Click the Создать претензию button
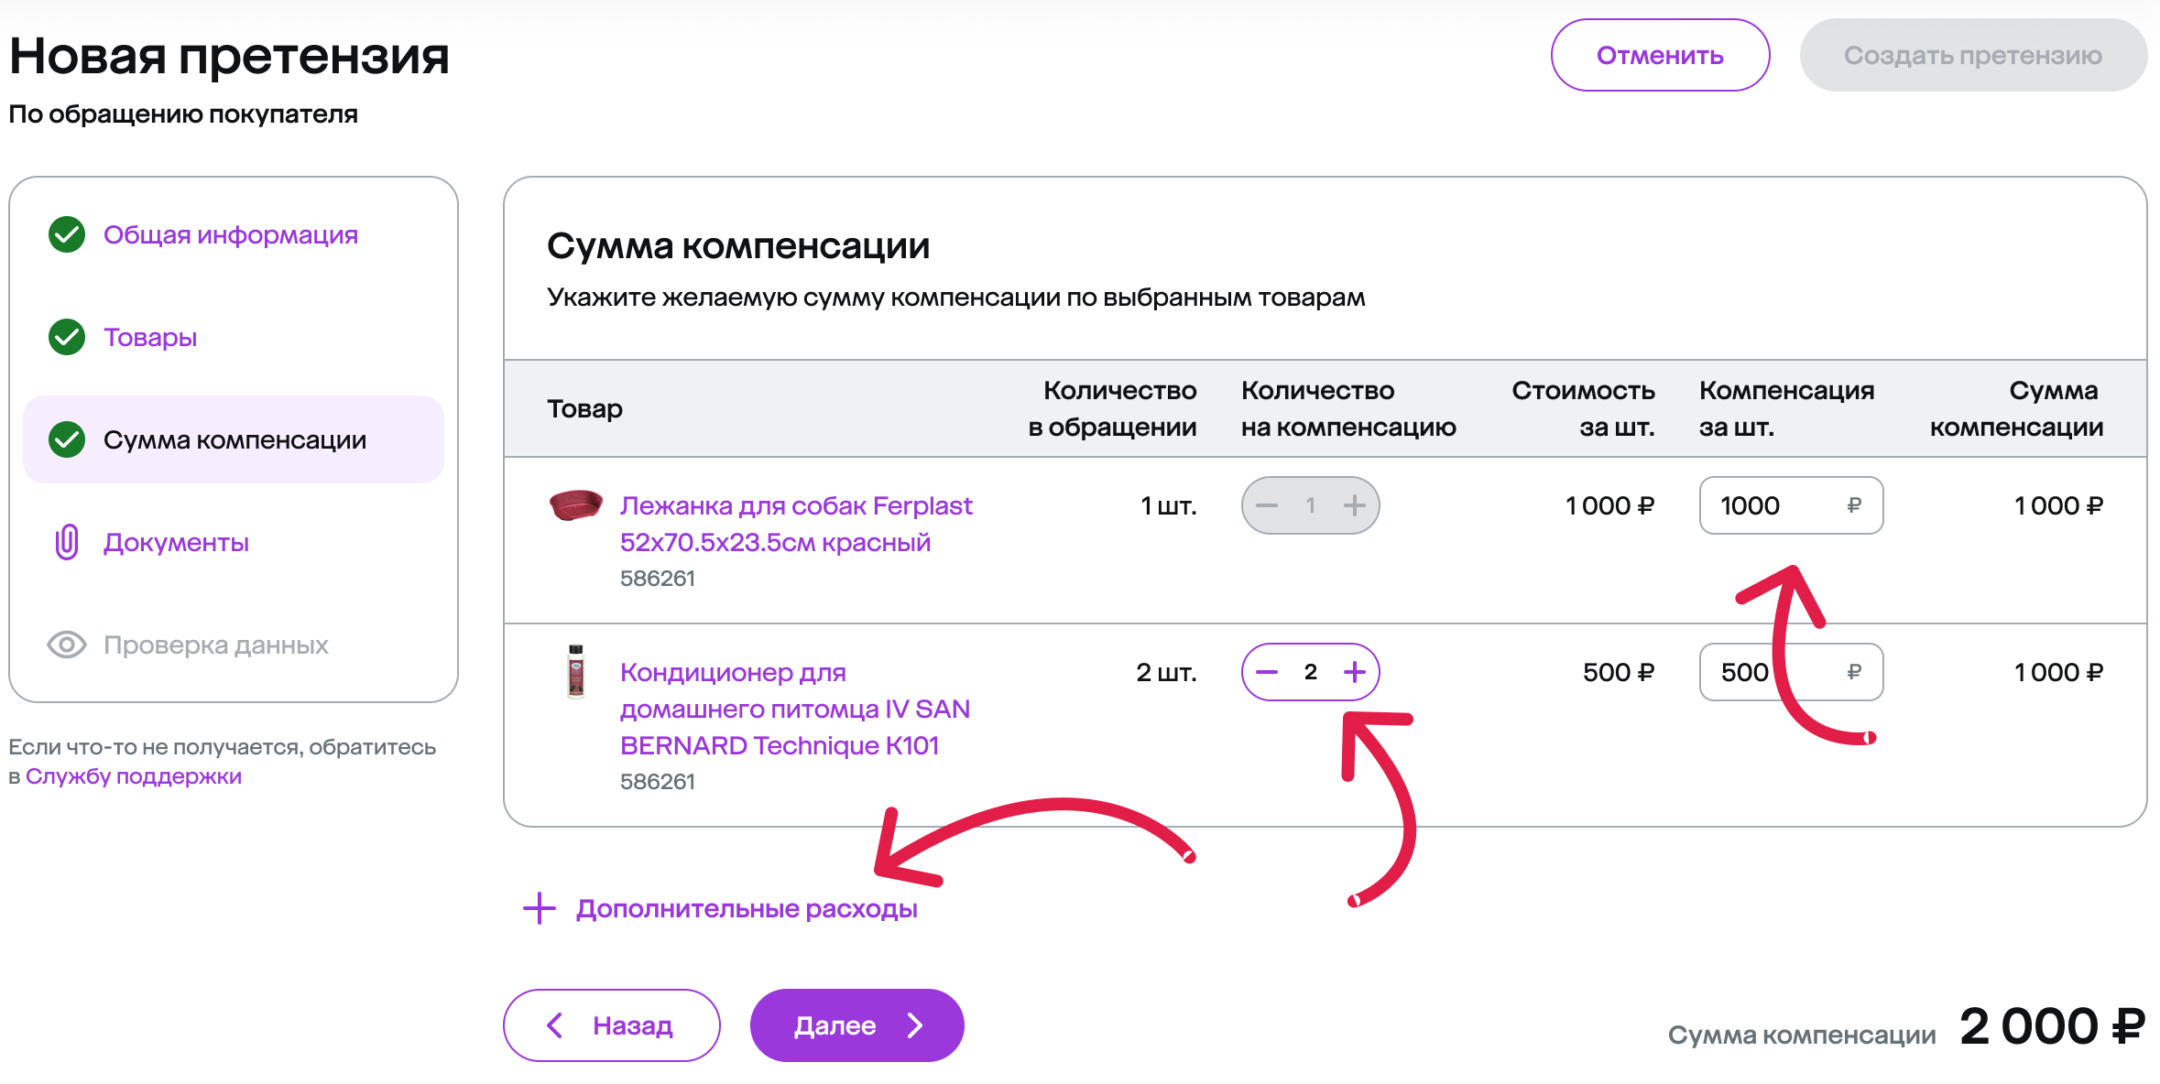The width and height of the screenshot is (2160, 1084). [x=1973, y=55]
